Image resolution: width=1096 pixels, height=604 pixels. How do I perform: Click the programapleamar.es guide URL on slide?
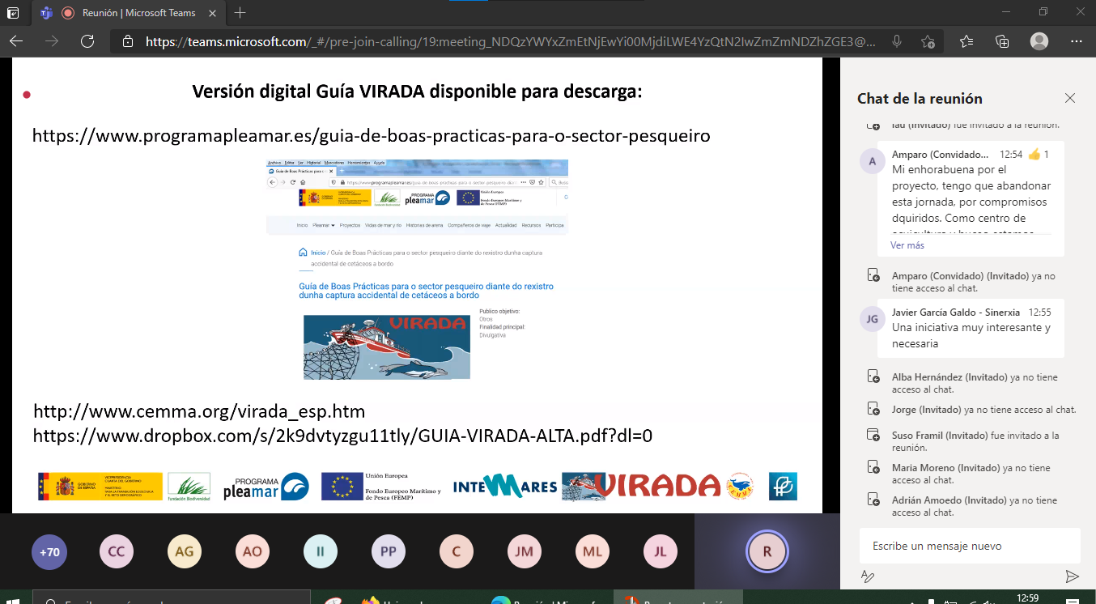tap(372, 136)
